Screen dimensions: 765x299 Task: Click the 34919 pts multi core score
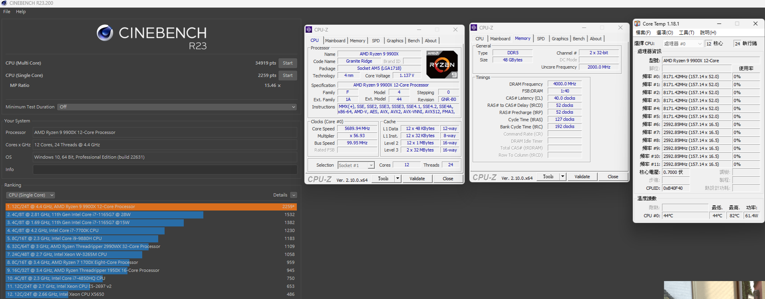tap(266, 63)
